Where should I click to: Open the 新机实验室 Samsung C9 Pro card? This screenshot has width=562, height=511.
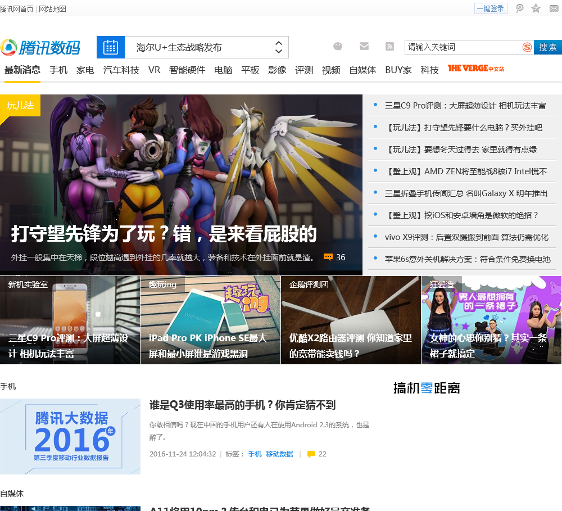[70, 320]
